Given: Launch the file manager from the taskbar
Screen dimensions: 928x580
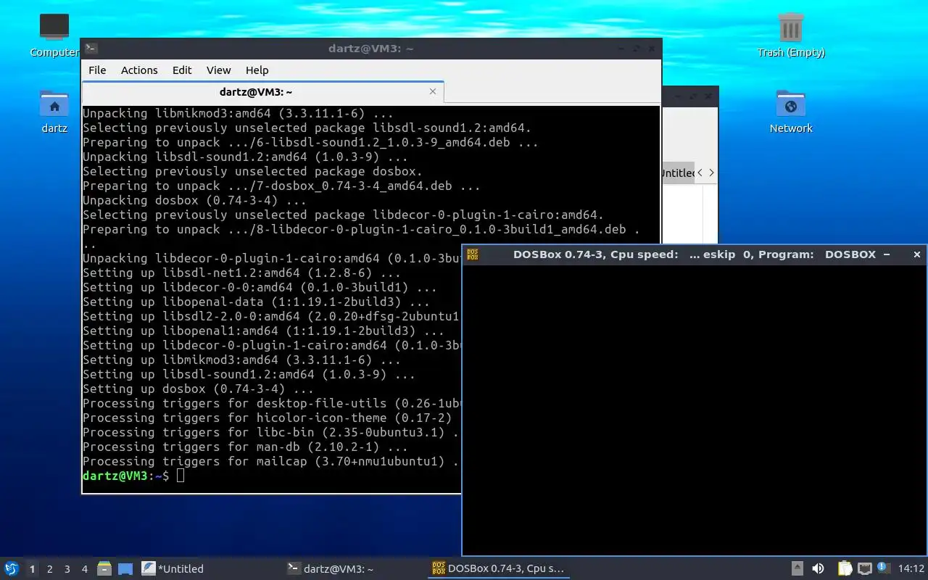Looking at the screenshot, I should pyautogui.click(x=104, y=568).
